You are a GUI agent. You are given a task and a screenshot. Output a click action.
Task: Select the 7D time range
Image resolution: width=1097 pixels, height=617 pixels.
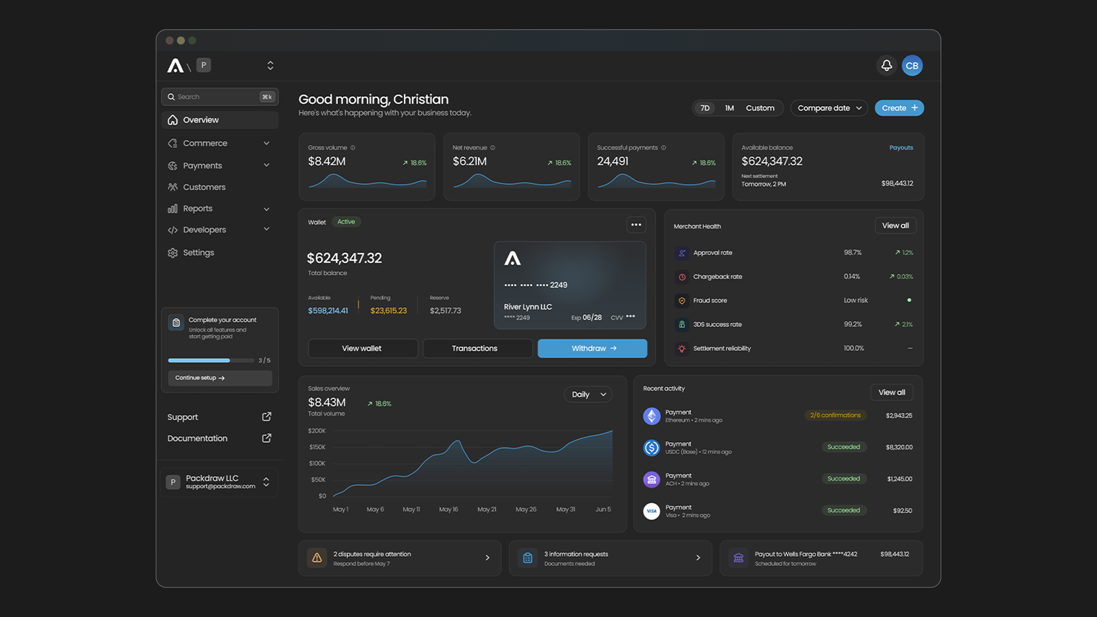(705, 108)
